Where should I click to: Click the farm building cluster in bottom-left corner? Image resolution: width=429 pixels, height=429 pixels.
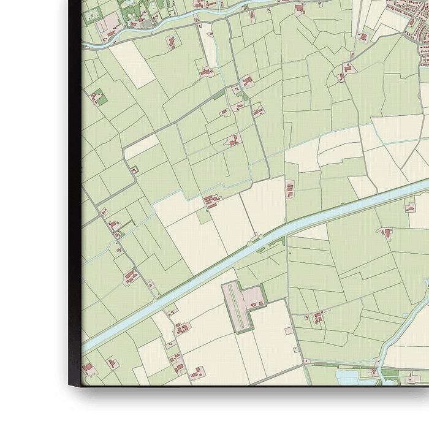pyautogui.click(x=90, y=368)
